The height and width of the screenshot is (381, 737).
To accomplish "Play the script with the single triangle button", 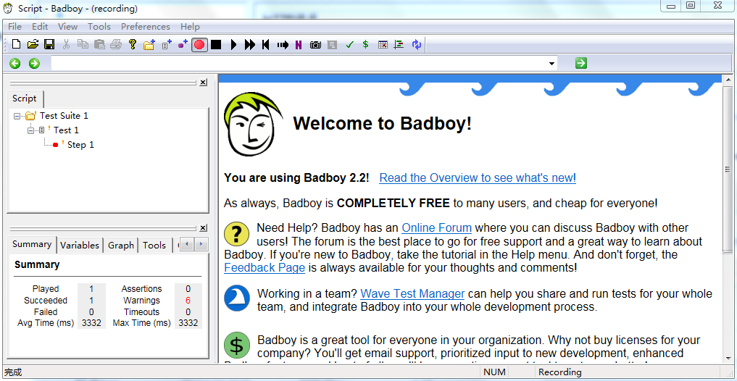I will tap(233, 45).
